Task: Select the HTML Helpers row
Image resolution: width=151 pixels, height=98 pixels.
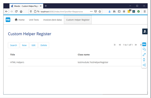Action: point(75,62)
